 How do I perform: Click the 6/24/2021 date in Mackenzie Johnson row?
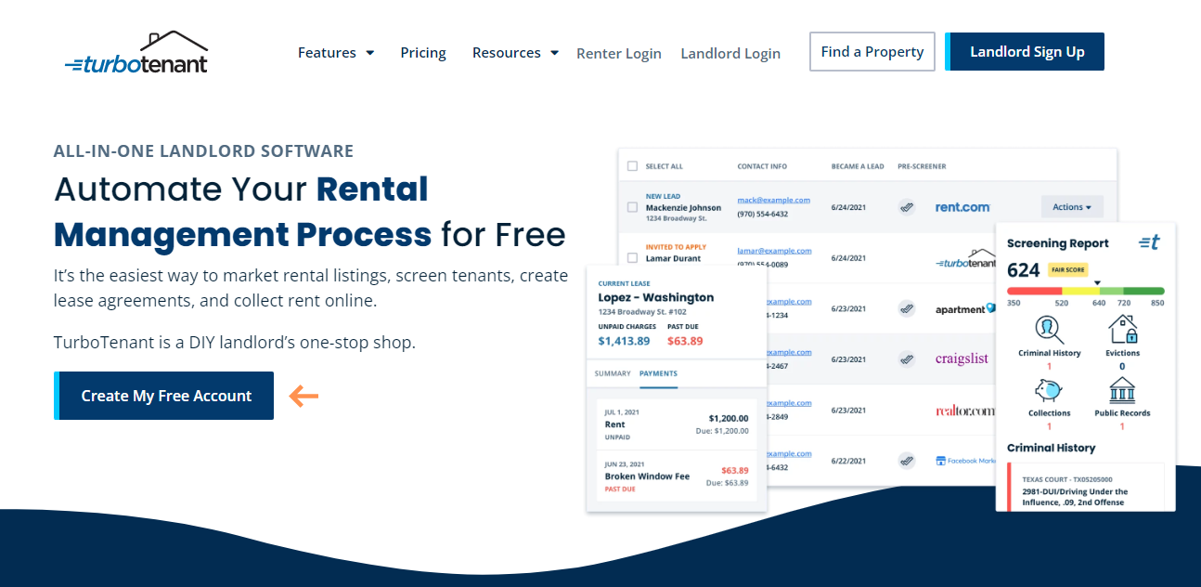848,207
